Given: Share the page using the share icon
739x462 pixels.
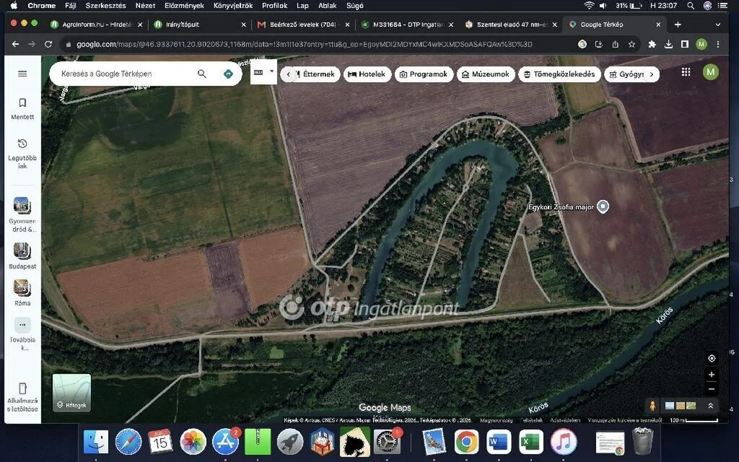Looking at the screenshot, I should (615, 44).
